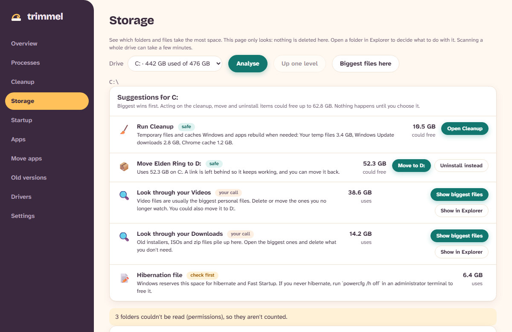Click the Open Cleanup button
512x332 pixels.
pos(465,129)
